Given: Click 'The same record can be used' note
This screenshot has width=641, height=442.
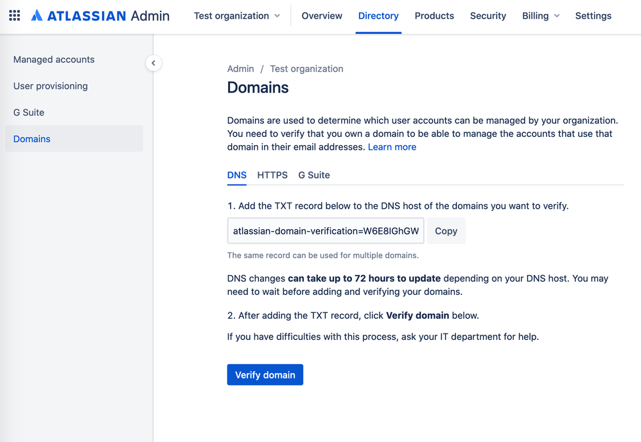Looking at the screenshot, I should click(323, 255).
